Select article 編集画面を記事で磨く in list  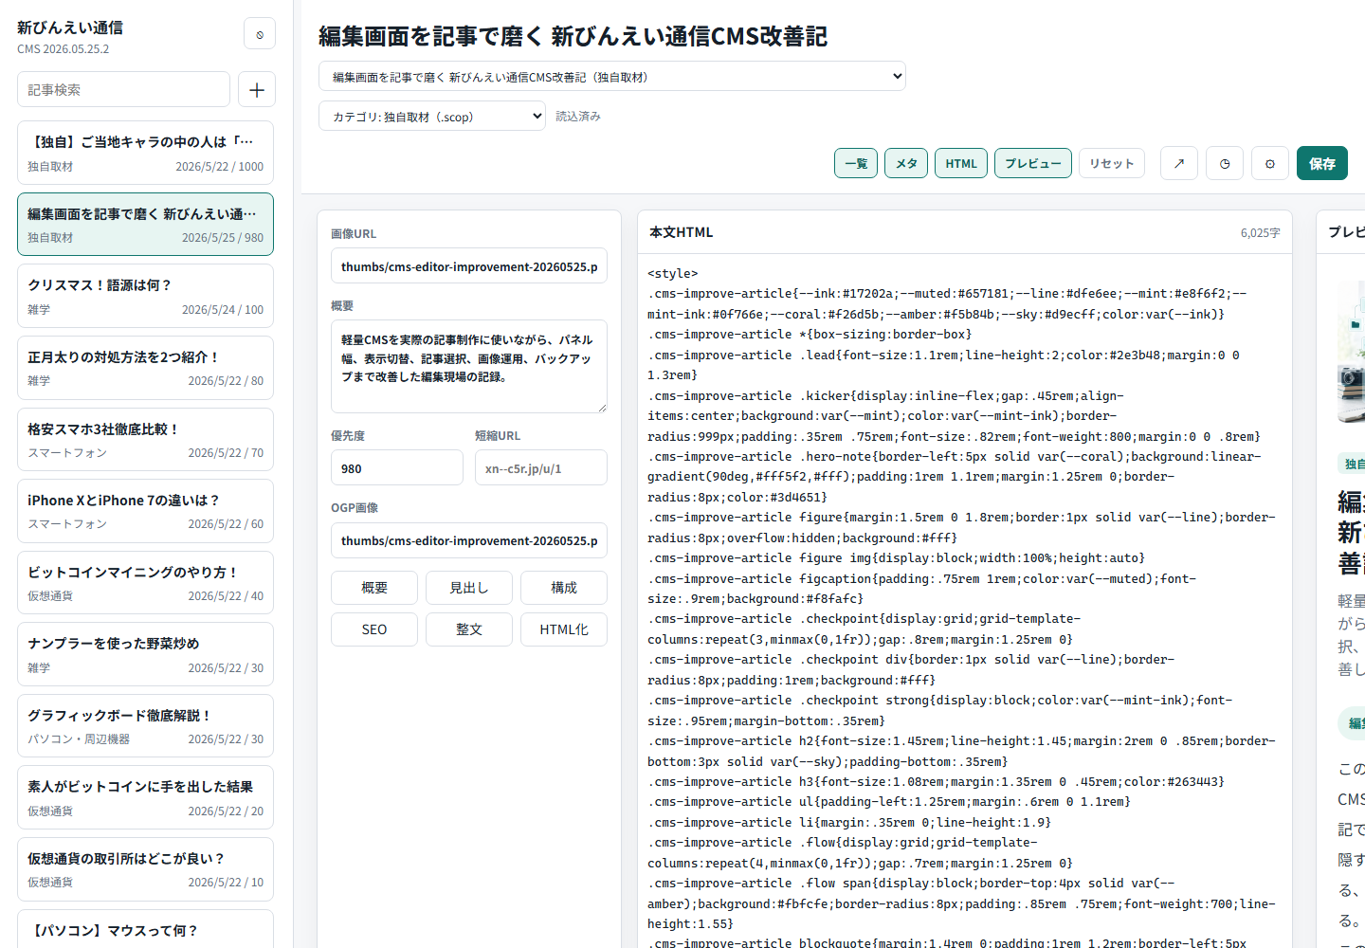click(146, 225)
